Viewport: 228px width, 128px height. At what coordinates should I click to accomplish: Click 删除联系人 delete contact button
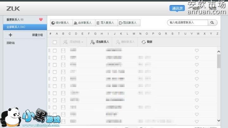125,42
